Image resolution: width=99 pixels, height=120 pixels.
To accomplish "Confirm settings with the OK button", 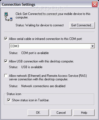I will point(38,113).
